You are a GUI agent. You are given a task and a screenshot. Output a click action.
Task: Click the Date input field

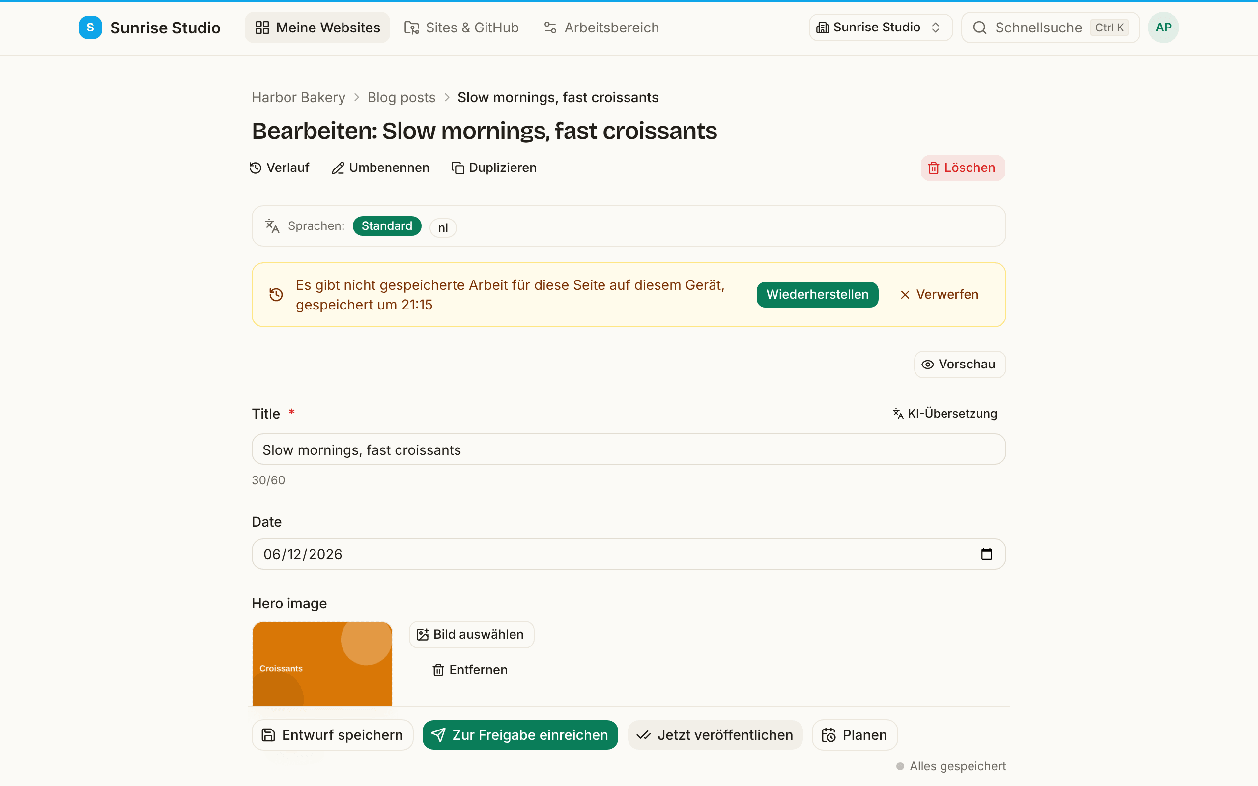click(x=629, y=554)
